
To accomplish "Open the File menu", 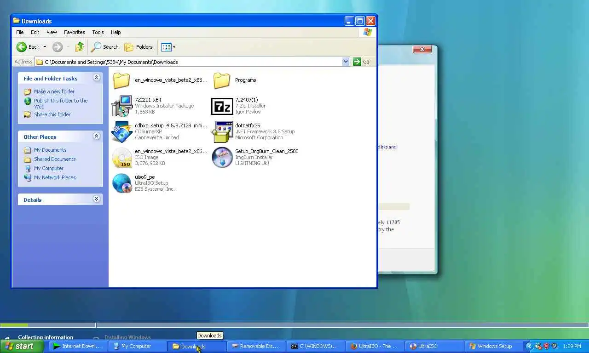I will 20,32.
